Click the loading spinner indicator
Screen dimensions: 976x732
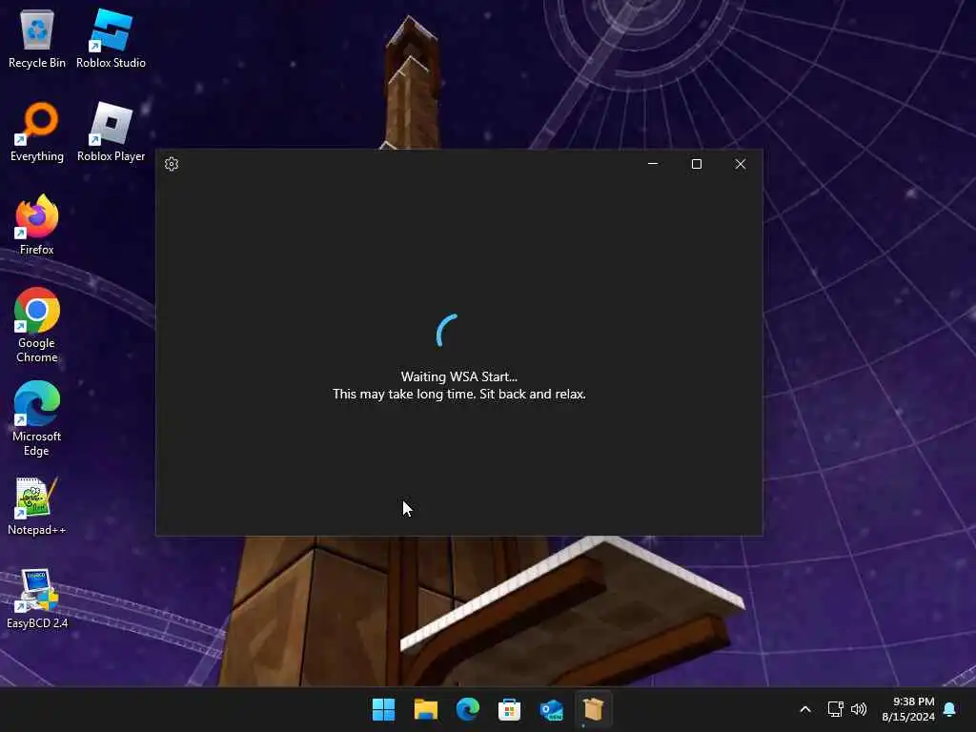(x=447, y=331)
